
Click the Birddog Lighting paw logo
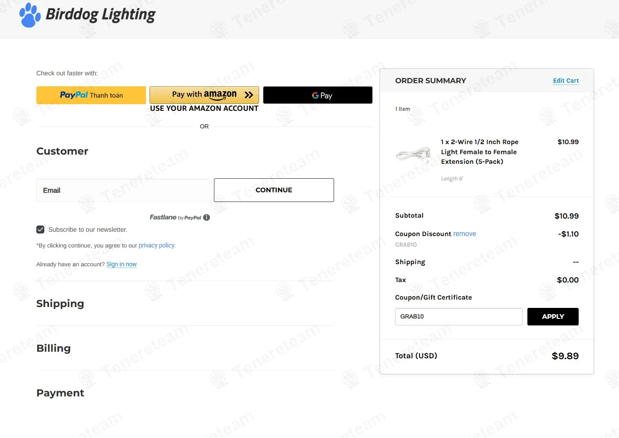coord(30,15)
